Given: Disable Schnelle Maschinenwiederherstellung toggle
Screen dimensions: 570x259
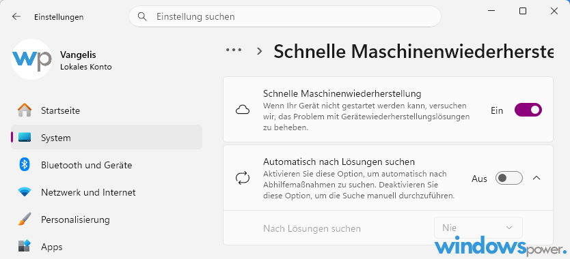Looking at the screenshot, I should coord(528,110).
